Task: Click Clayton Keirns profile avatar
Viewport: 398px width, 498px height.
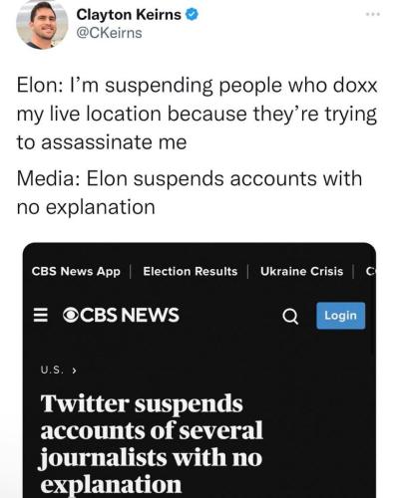Action: click(x=42, y=25)
